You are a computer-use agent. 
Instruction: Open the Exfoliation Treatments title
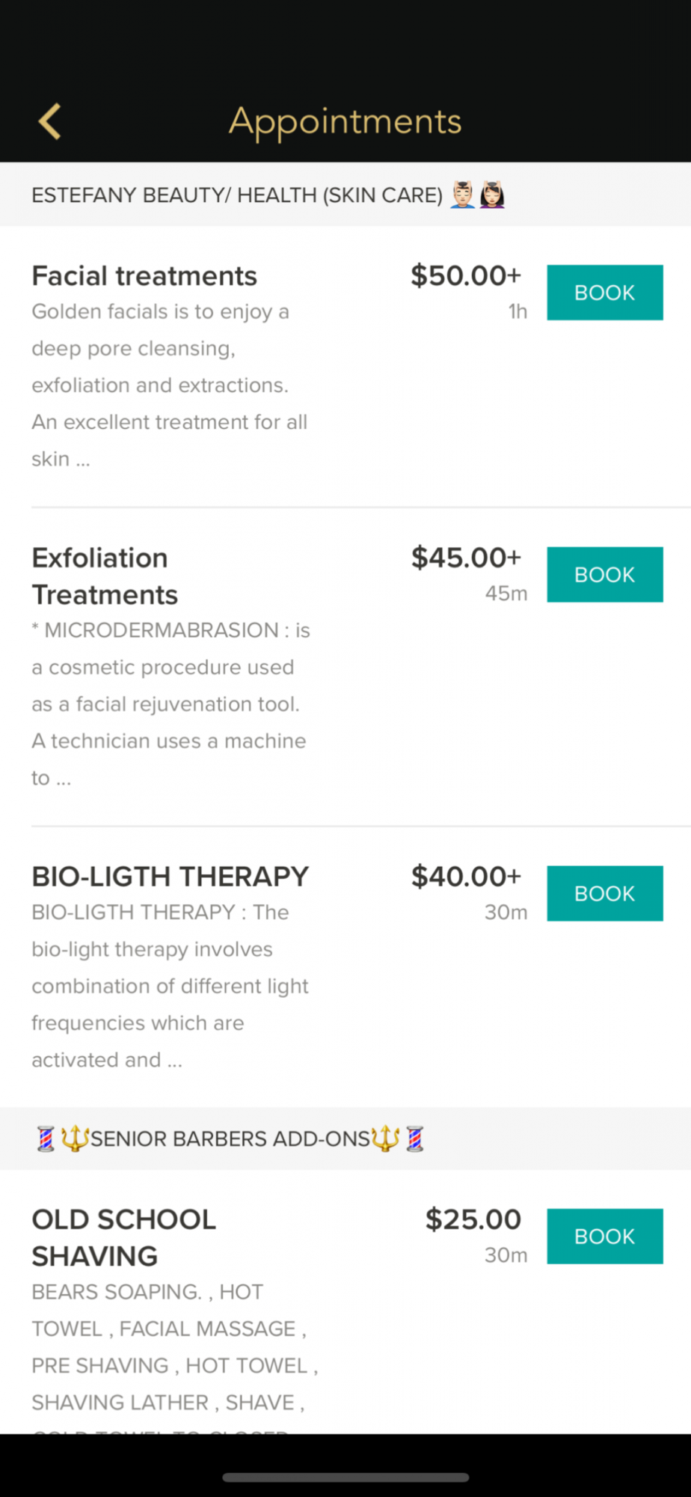[x=105, y=576]
